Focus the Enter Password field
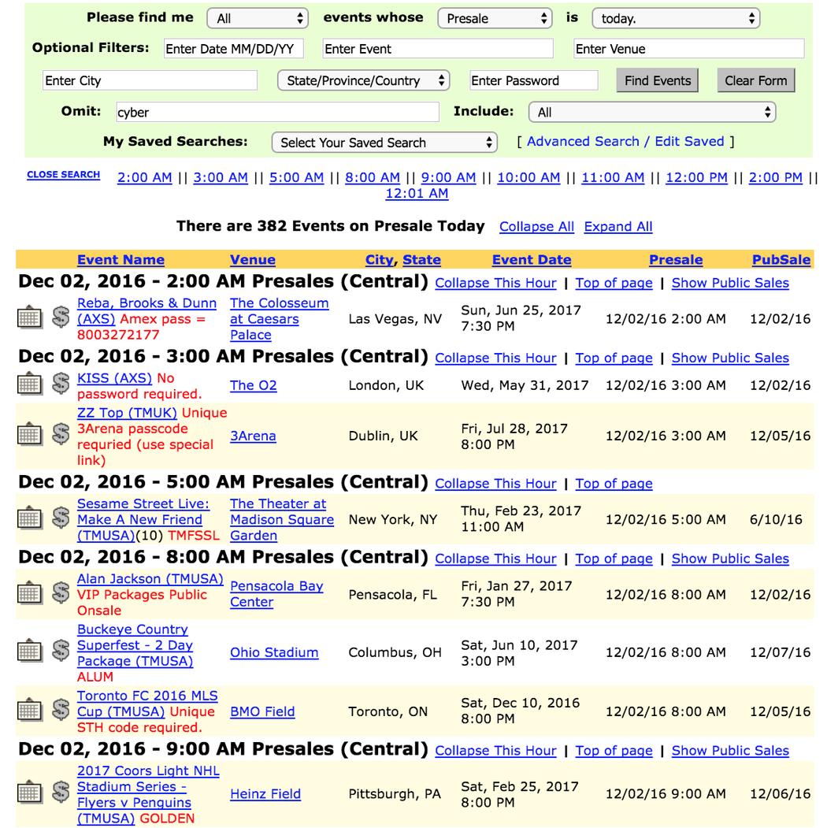Viewport: 827px width, 828px height. click(533, 80)
